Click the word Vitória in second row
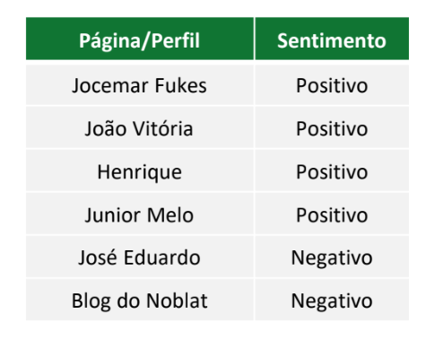The width and height of the screenshot is (426, 349). [163, 128]
